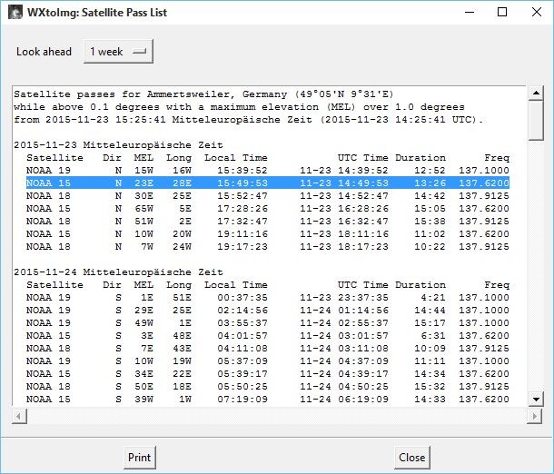Select the NOAA 19 pass at 00:37:35

point(267,298)
